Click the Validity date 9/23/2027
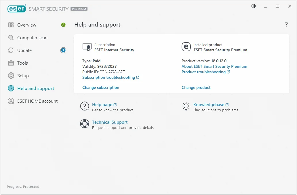 click(107, 66)
